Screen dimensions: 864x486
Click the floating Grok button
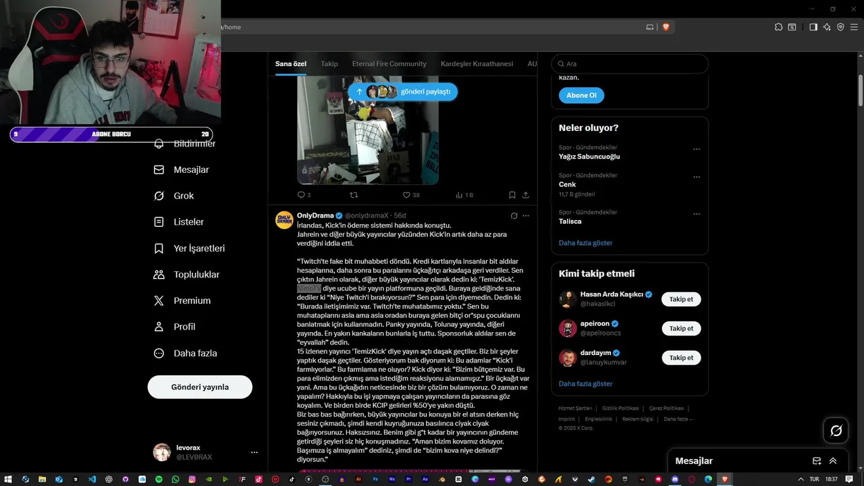[x=836, y=431]
